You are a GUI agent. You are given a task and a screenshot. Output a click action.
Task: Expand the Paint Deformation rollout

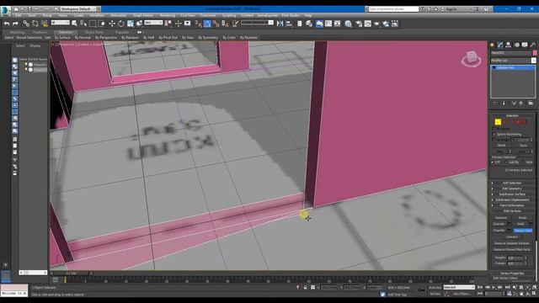pos(512,205)
